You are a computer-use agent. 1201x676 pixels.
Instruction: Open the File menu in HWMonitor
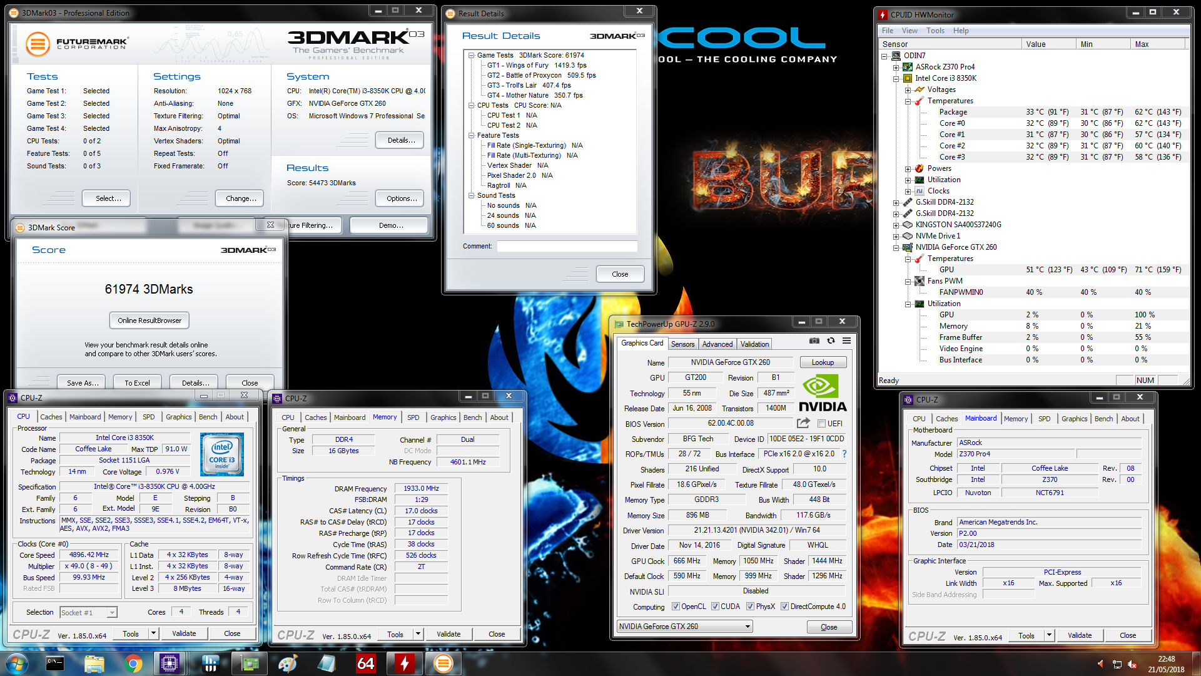888,31
